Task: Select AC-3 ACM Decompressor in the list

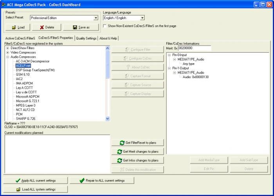Action: point(32,61)
